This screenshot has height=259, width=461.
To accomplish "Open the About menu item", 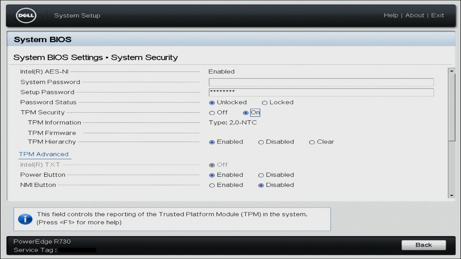I will pos(415,15).
